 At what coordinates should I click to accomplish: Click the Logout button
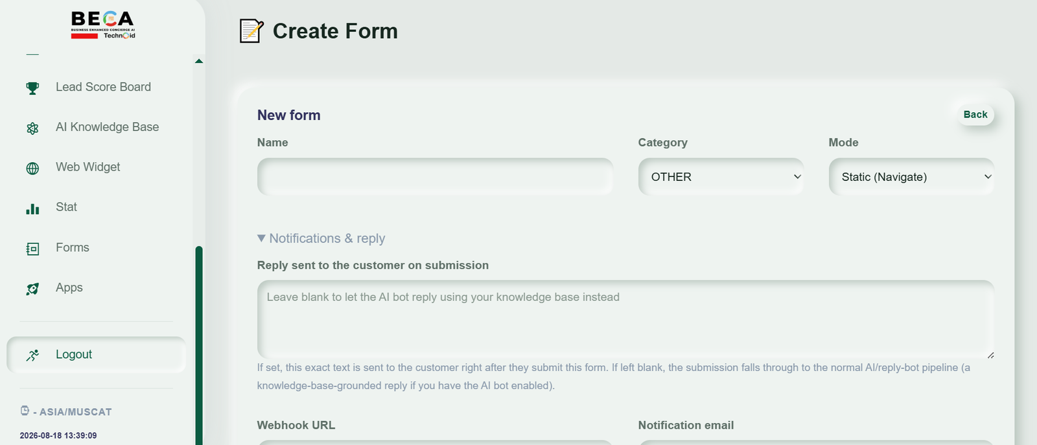(96, 354)
